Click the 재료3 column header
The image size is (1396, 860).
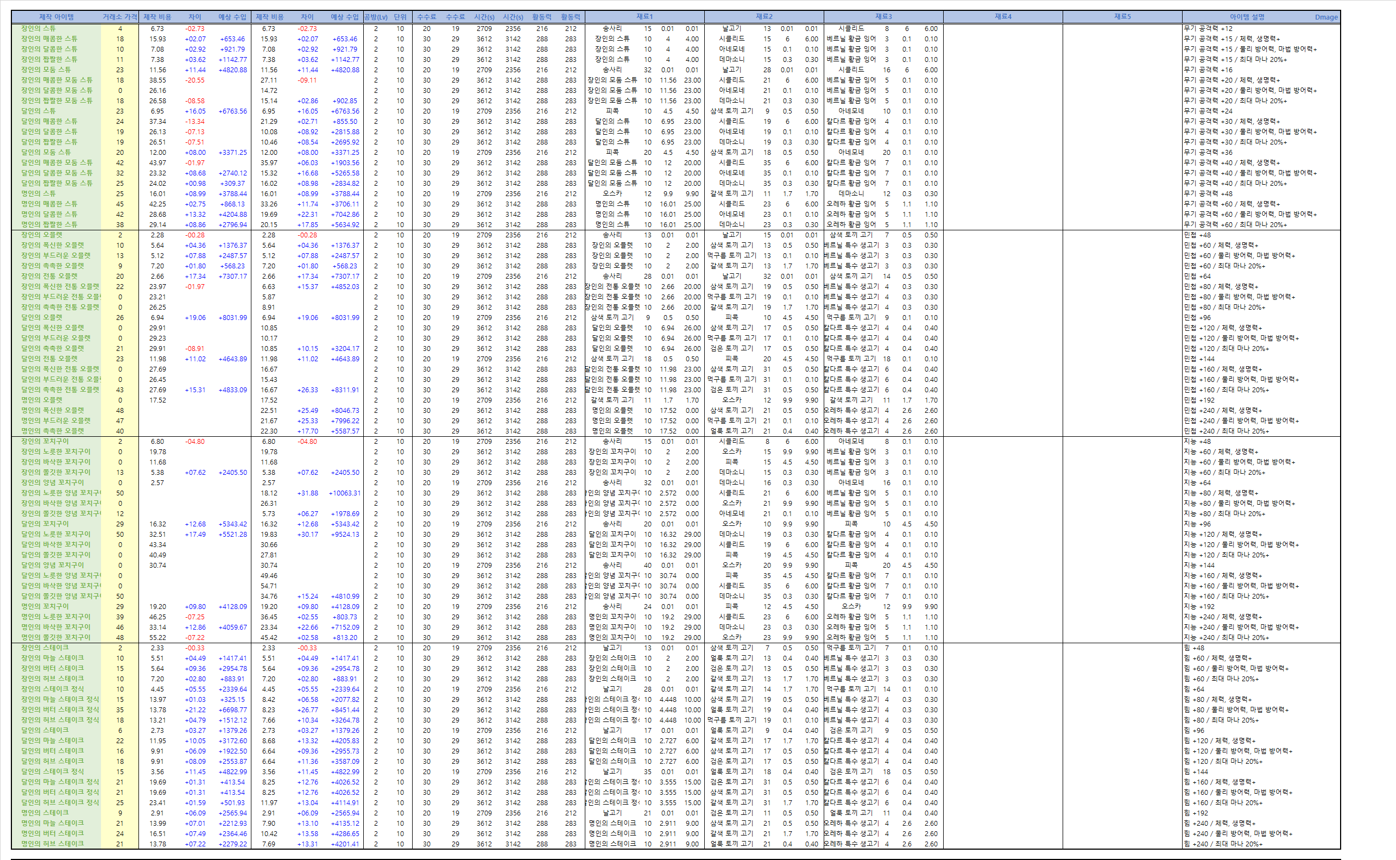pyautogui.click(x=883, y=17)
